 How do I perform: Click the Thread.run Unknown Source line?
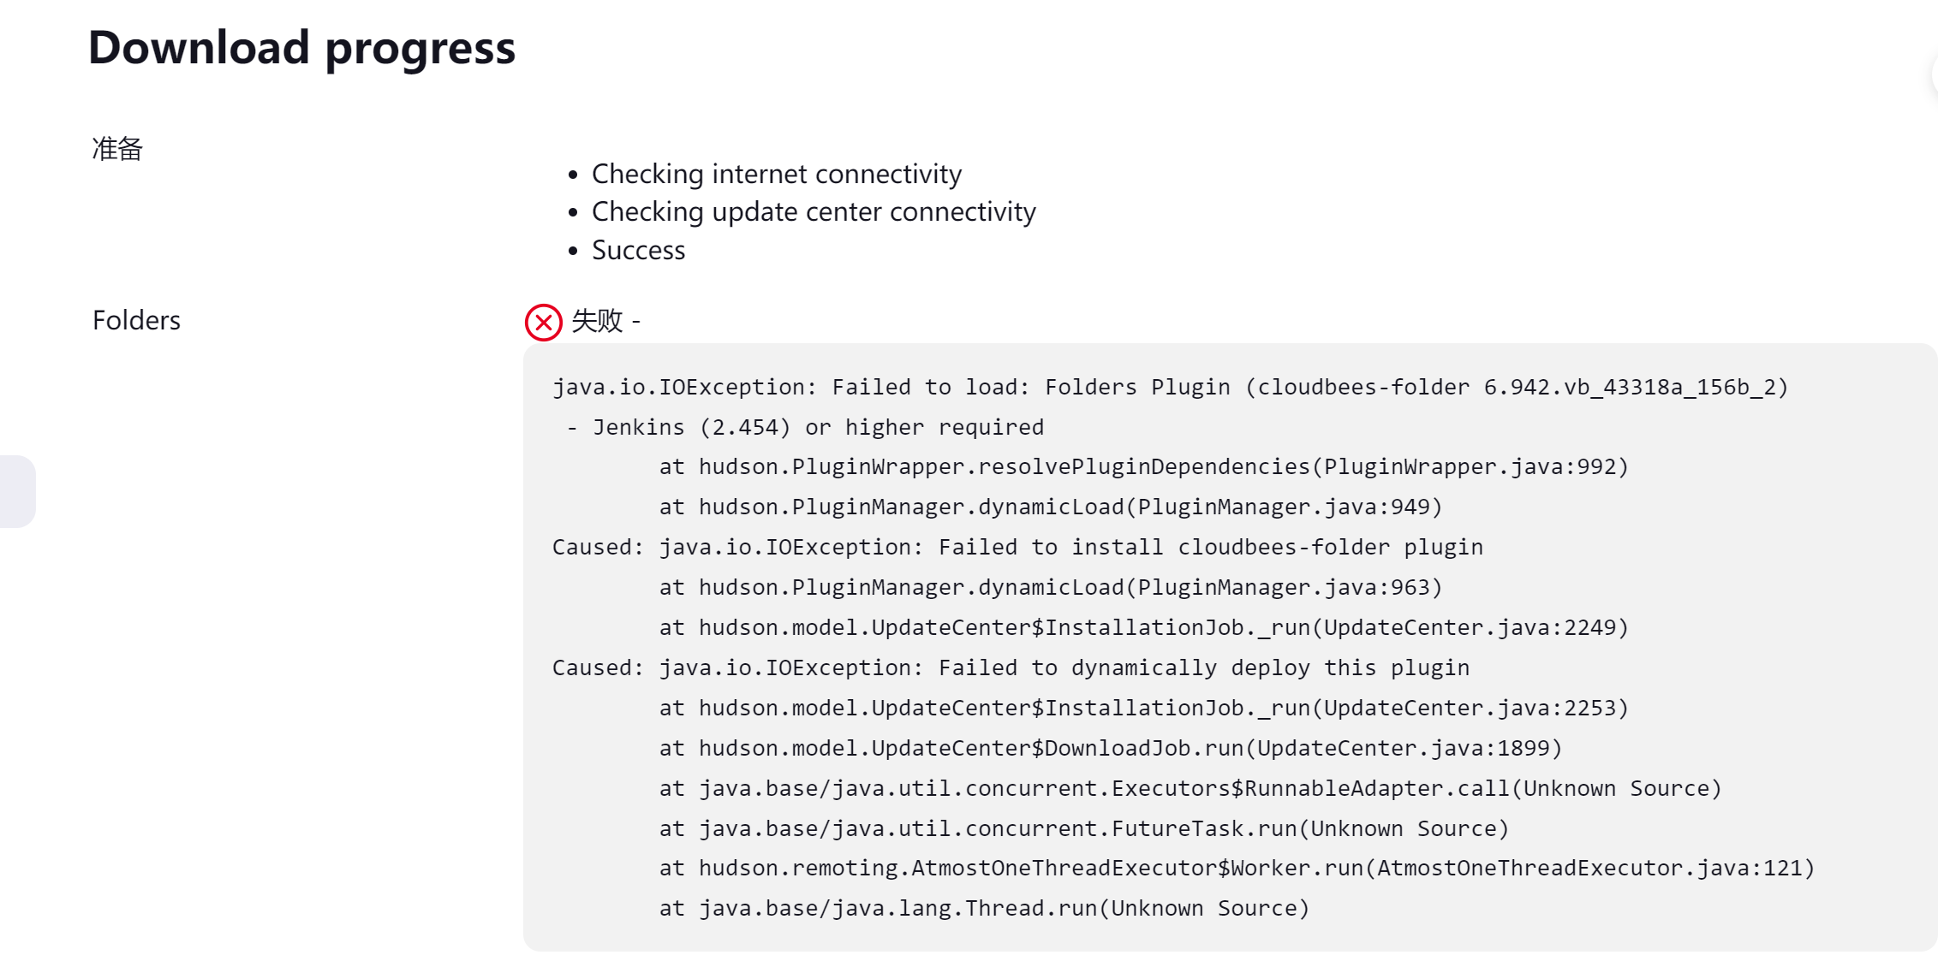[x=984, y=908]
